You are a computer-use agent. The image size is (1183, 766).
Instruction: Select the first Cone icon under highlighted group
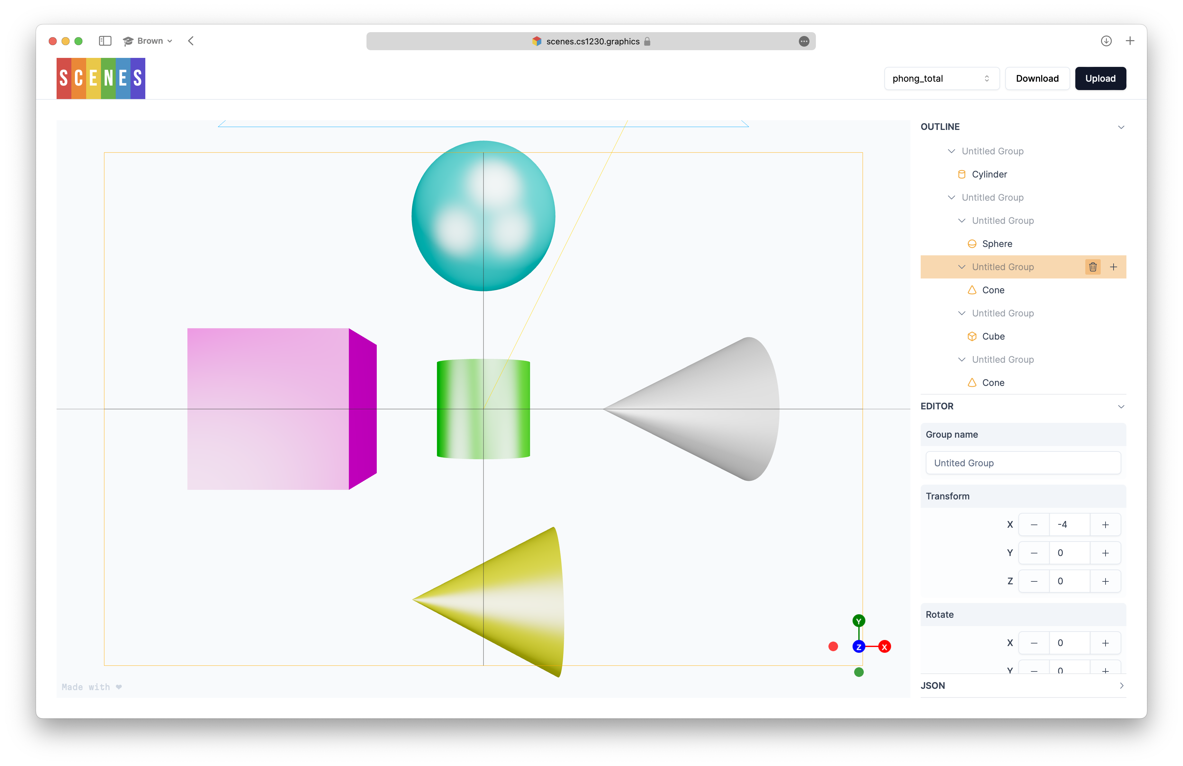click(x=972, y=290)
